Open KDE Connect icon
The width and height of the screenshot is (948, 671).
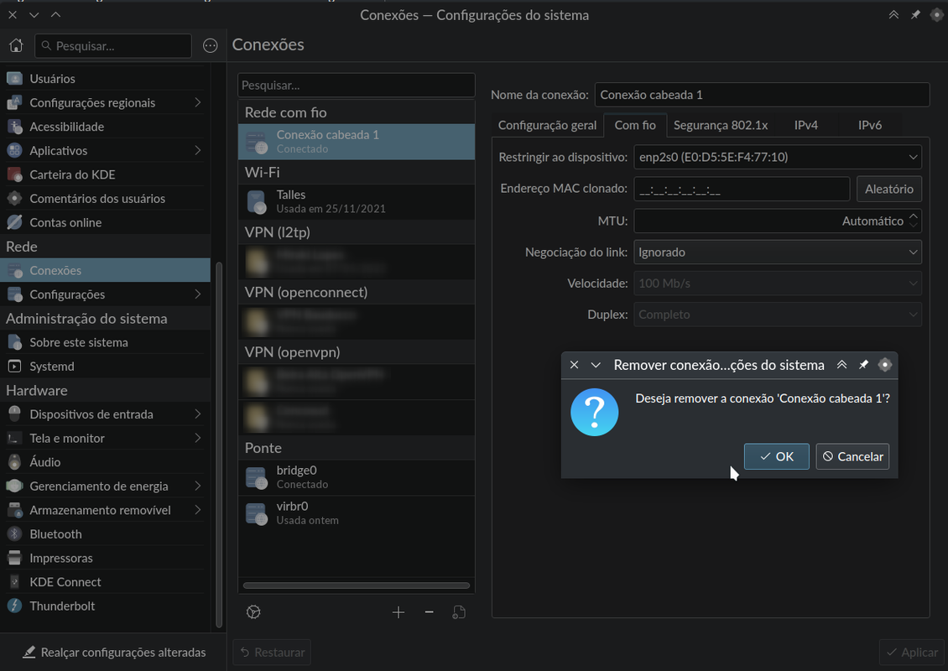coord(14,582)
